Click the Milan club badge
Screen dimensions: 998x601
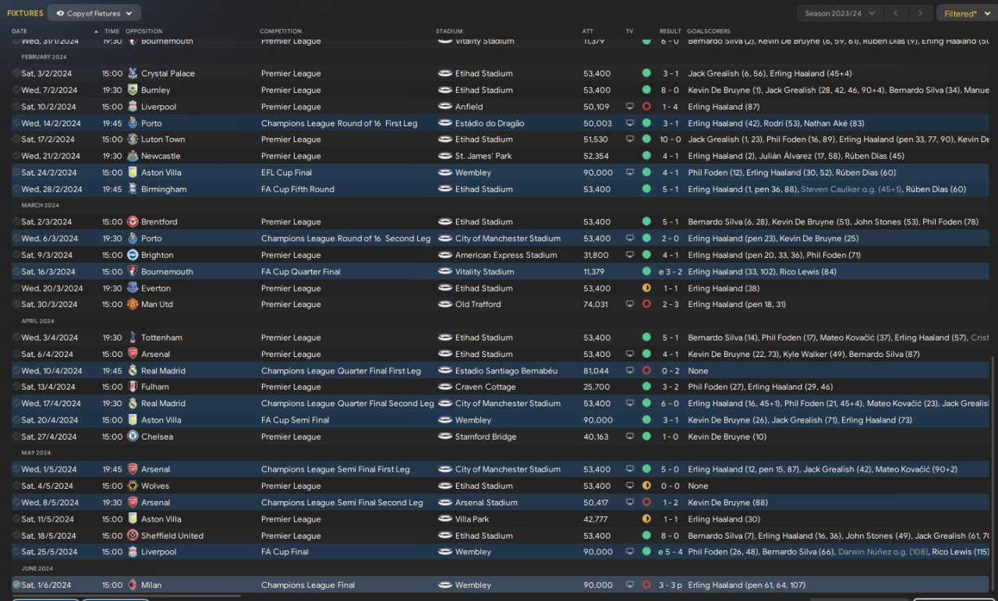[x=133, y=585]
